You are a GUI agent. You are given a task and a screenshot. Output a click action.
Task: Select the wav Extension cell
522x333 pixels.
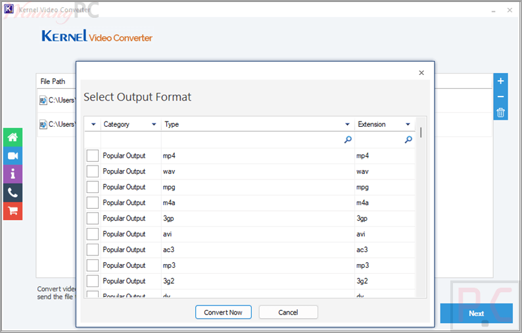pos(385,171)
